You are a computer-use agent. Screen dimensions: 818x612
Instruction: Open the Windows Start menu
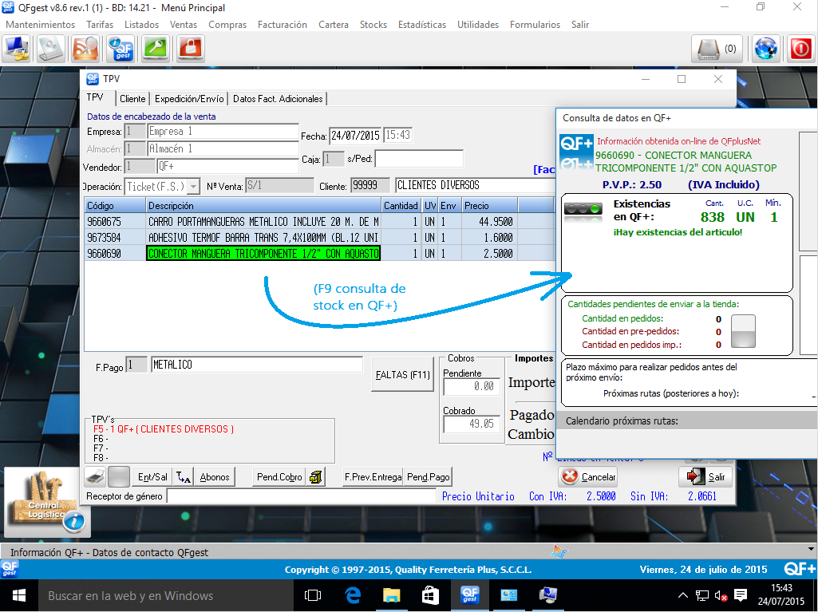coord(19,595)
